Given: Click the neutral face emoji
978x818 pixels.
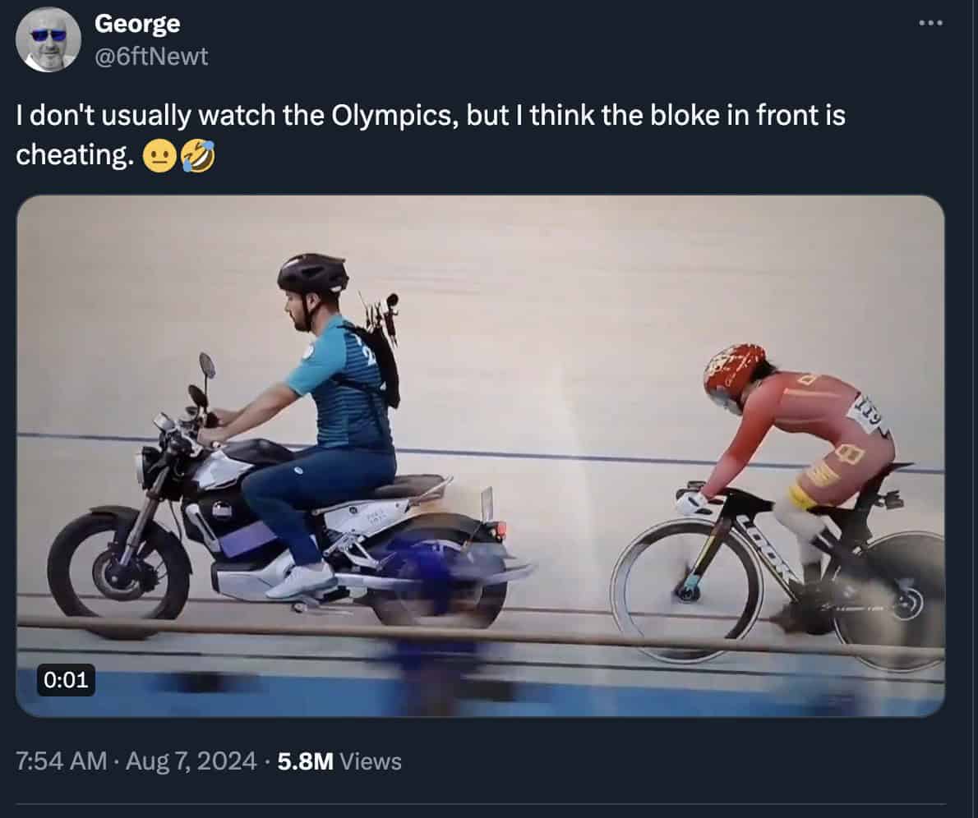Looking at the screenshot, I should [x=156, y=156].
